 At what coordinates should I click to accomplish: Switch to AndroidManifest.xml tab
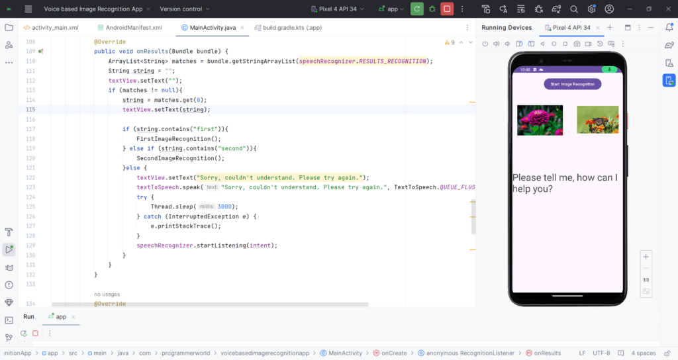130,28
